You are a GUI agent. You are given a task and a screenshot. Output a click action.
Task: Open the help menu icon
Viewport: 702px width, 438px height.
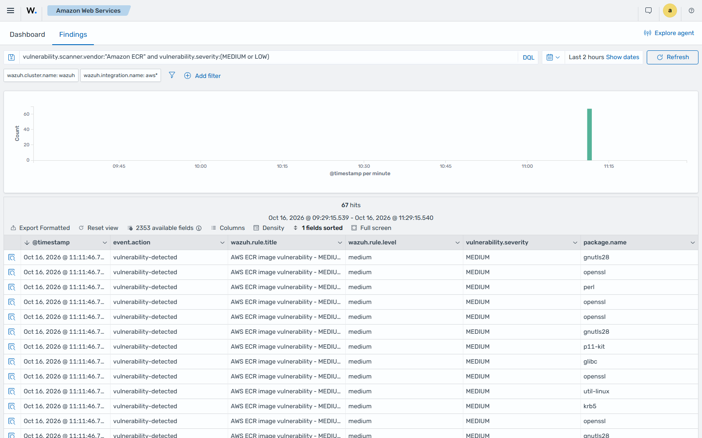pos(691,11)
